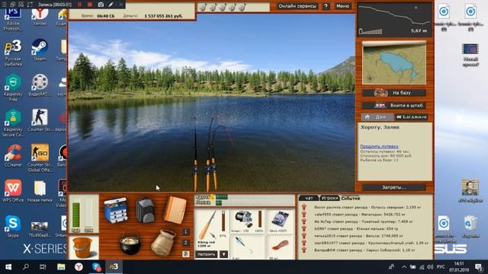Open Kaspersky Free desktop shortcut
488x274 pixels.
click(13, 88)
